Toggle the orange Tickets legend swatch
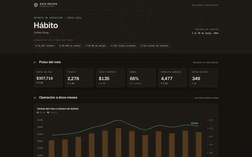The image size is (252, 157). click(48, 113)
